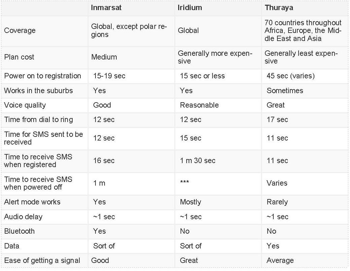Select the '45 sec (varies)' cell

point(290,76)
